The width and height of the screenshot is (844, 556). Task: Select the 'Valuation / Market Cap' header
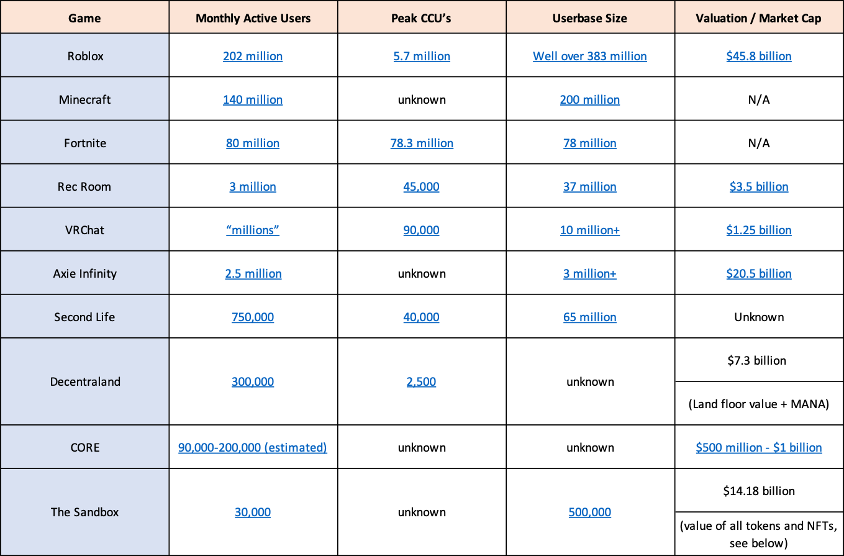click(x=759, y=18)
